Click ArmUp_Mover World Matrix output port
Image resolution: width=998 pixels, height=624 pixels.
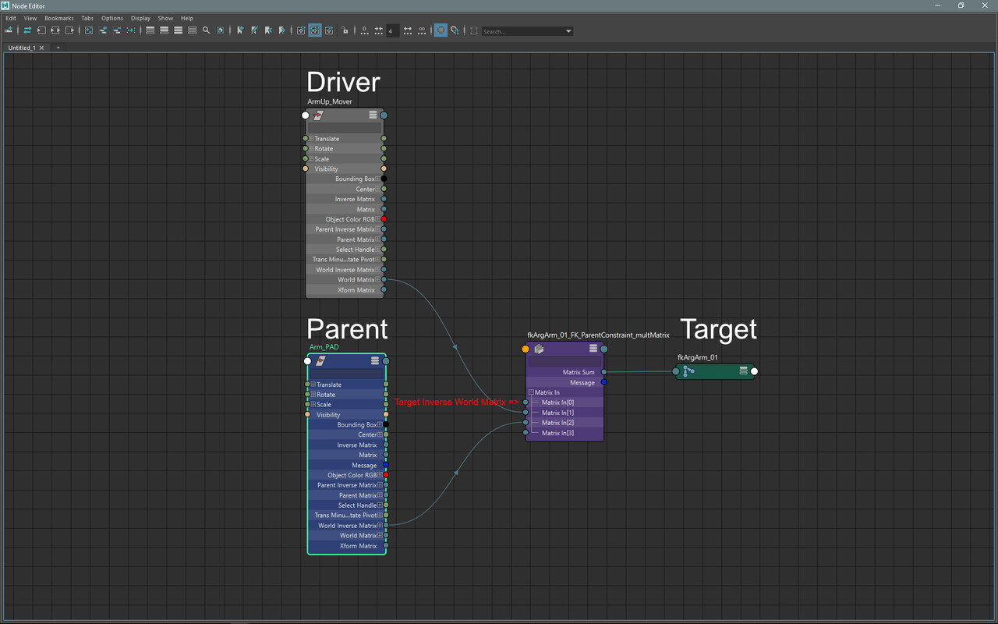[384, 280]
